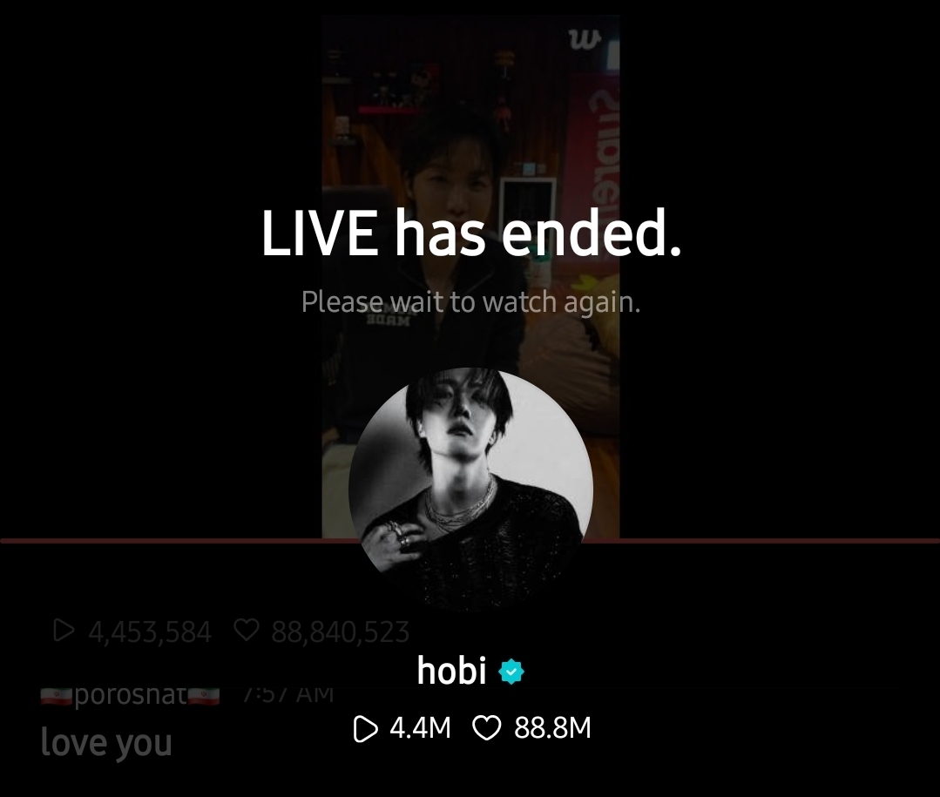Click the flag emoji after porosnat

(204, 696)
